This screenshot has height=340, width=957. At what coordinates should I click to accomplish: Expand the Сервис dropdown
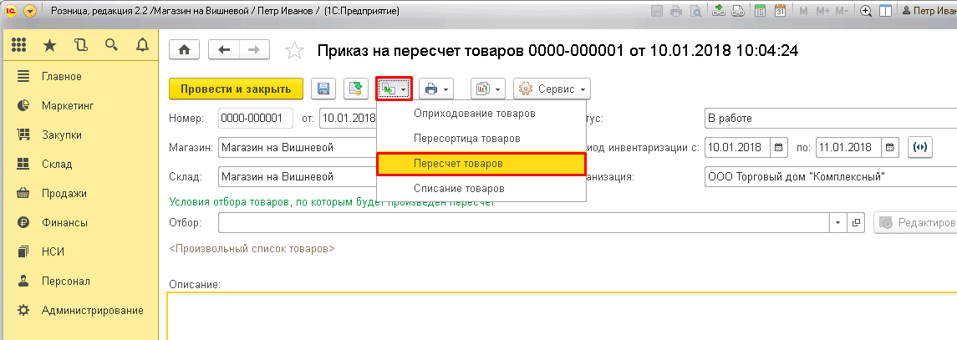(x=552, y=89)
